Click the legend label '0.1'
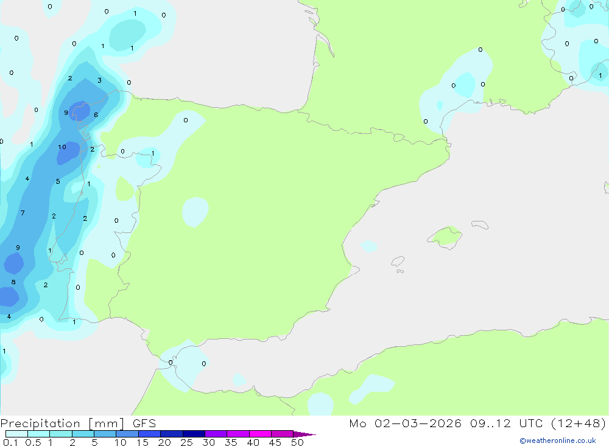 coord(10,442)
